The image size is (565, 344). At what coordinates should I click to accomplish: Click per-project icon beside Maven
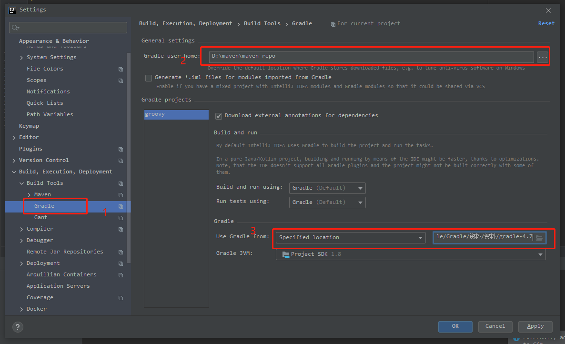coord(121,195)
